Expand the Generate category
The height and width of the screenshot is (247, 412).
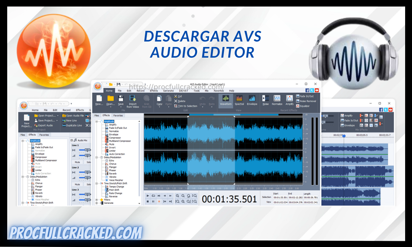(x=96, y=203)
